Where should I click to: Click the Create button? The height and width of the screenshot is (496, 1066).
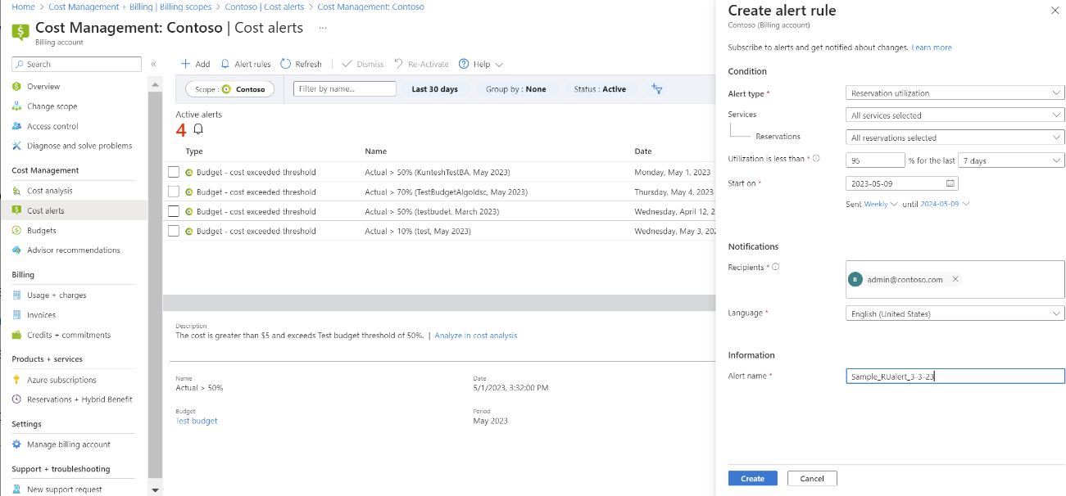[x=751, y=478]
